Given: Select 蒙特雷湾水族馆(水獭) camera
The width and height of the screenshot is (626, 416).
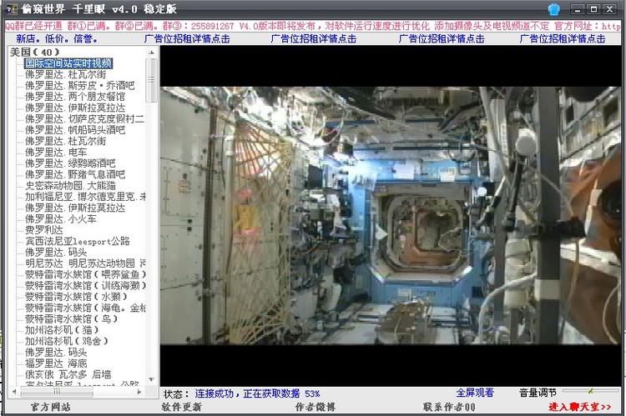Looking at the screenshot, I should [76, 297].
